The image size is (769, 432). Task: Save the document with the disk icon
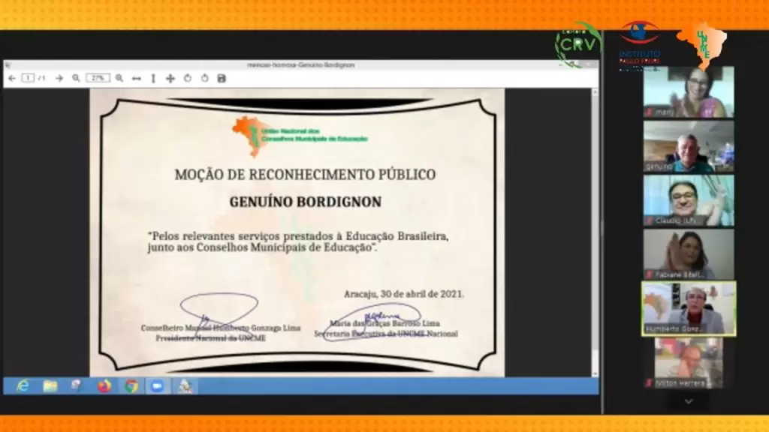[222, 78]
